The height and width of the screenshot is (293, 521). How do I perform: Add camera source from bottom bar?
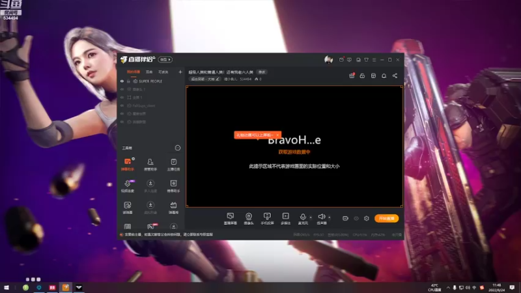pyautogui.click(x=249, y=219)
